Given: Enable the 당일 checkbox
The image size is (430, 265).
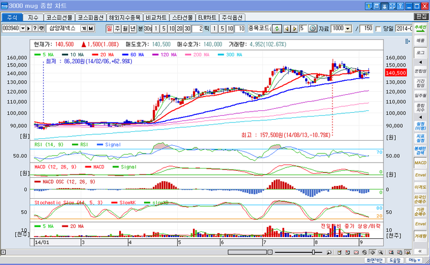Looking at the screenshot, I should click(x=378, y=28).
